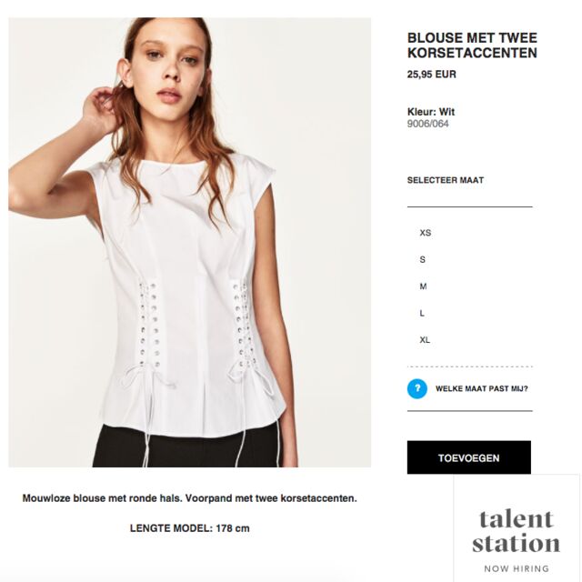Click the 'LENGTE MODEL: 178 cm' text

pos(190,528)
